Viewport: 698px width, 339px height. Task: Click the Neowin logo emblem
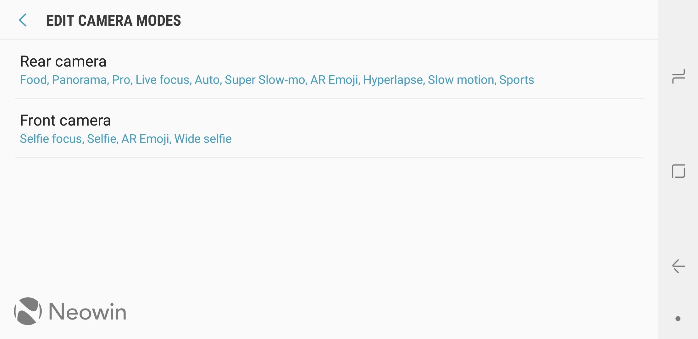pyautogui.click(x=28, y=311)
